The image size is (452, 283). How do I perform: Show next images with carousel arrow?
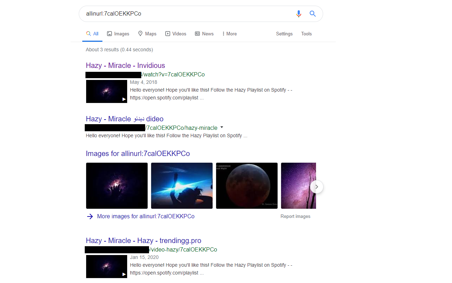pos(317,187)
